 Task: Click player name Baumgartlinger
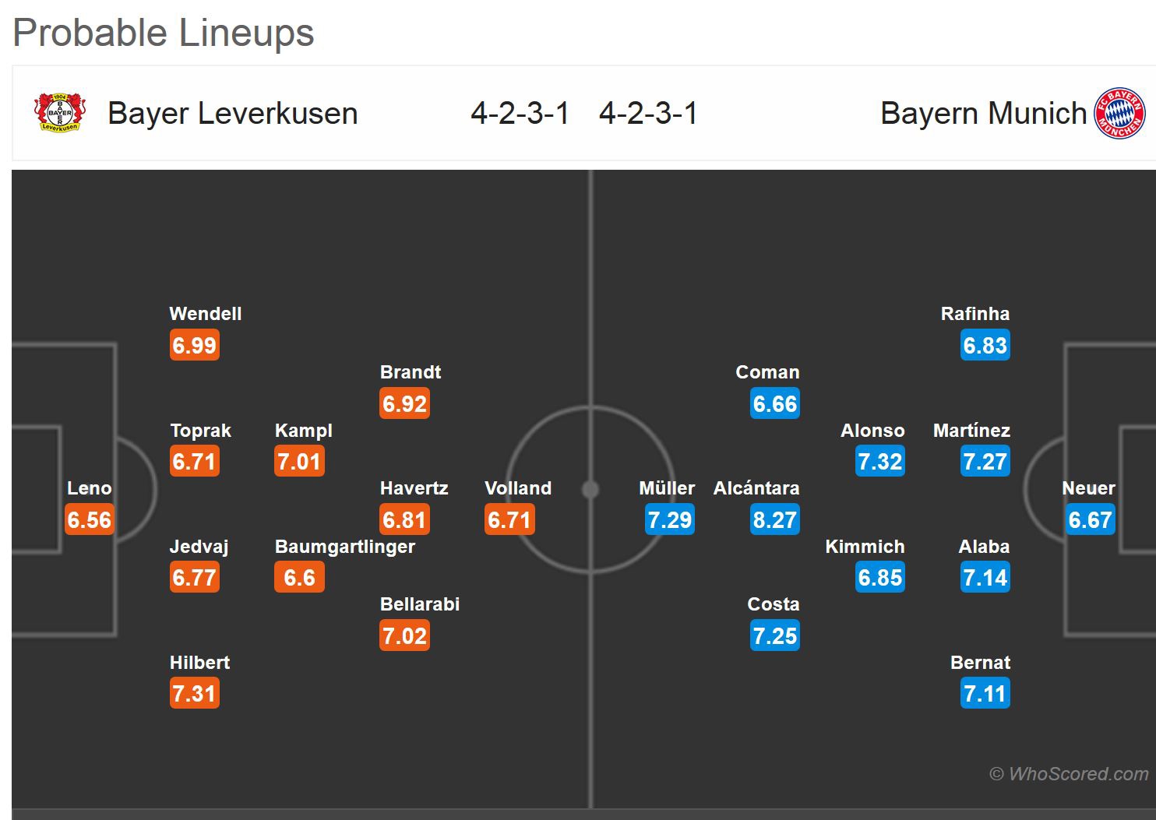pos(344,547)
